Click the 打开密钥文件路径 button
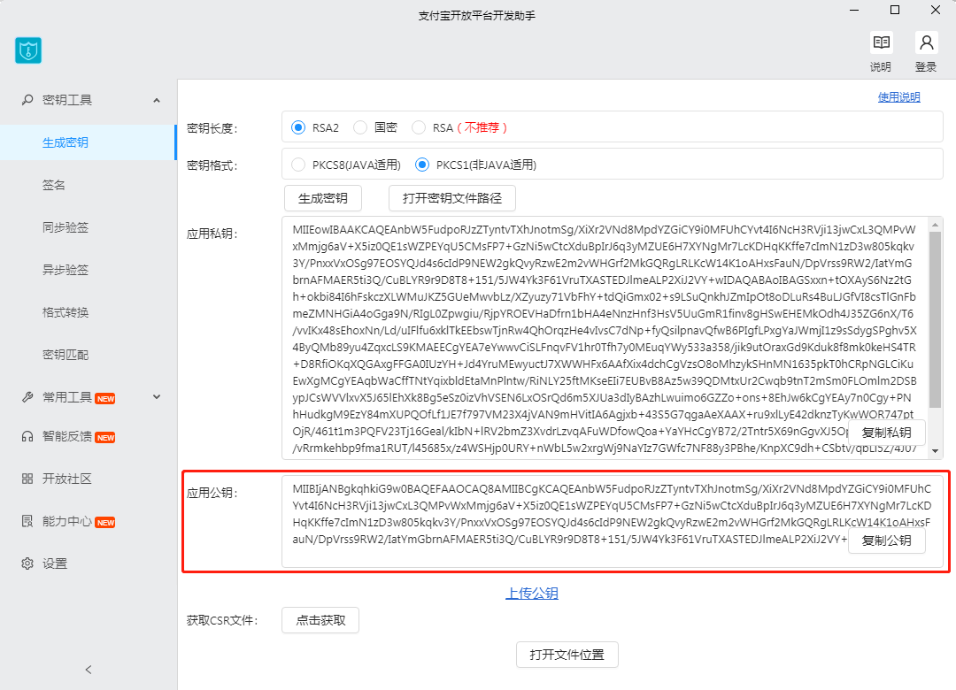This screenshot has height=690, width=956. click(452, 198)
